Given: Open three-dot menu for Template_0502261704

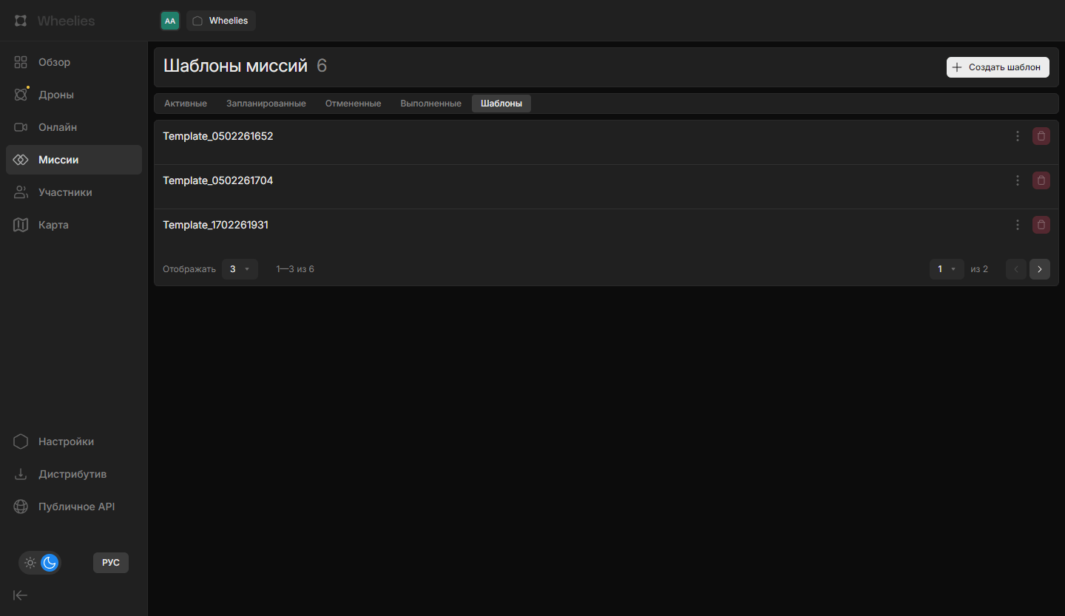Looking at the screenshot, I should [x=1018, y=180].
